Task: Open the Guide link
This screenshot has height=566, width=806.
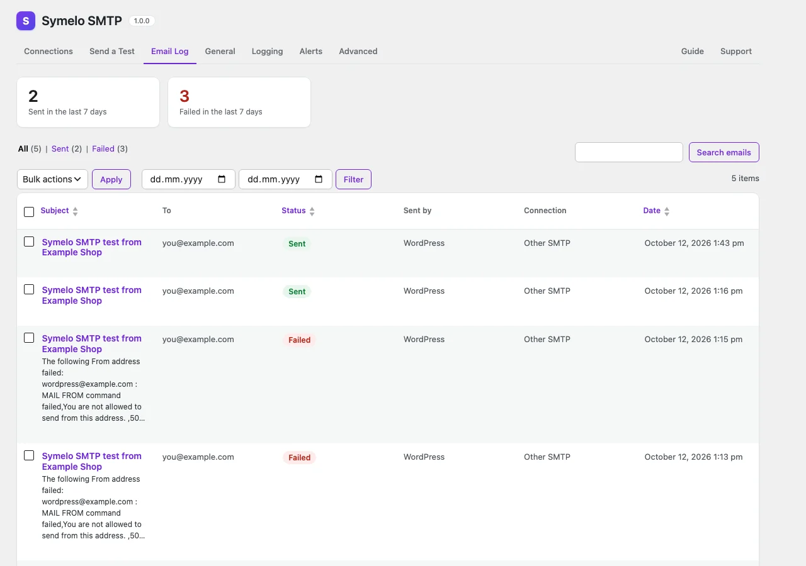Action: click(693, 52)
